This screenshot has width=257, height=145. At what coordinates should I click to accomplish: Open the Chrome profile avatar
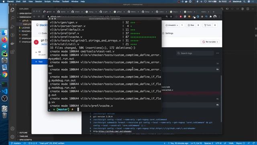click(215, 17)
